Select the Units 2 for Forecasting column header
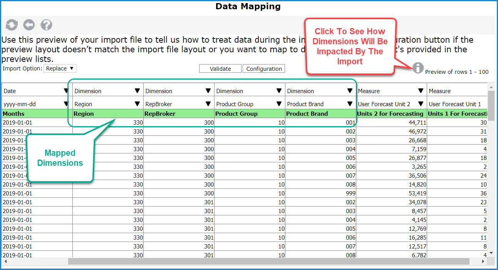 point(391,114)
